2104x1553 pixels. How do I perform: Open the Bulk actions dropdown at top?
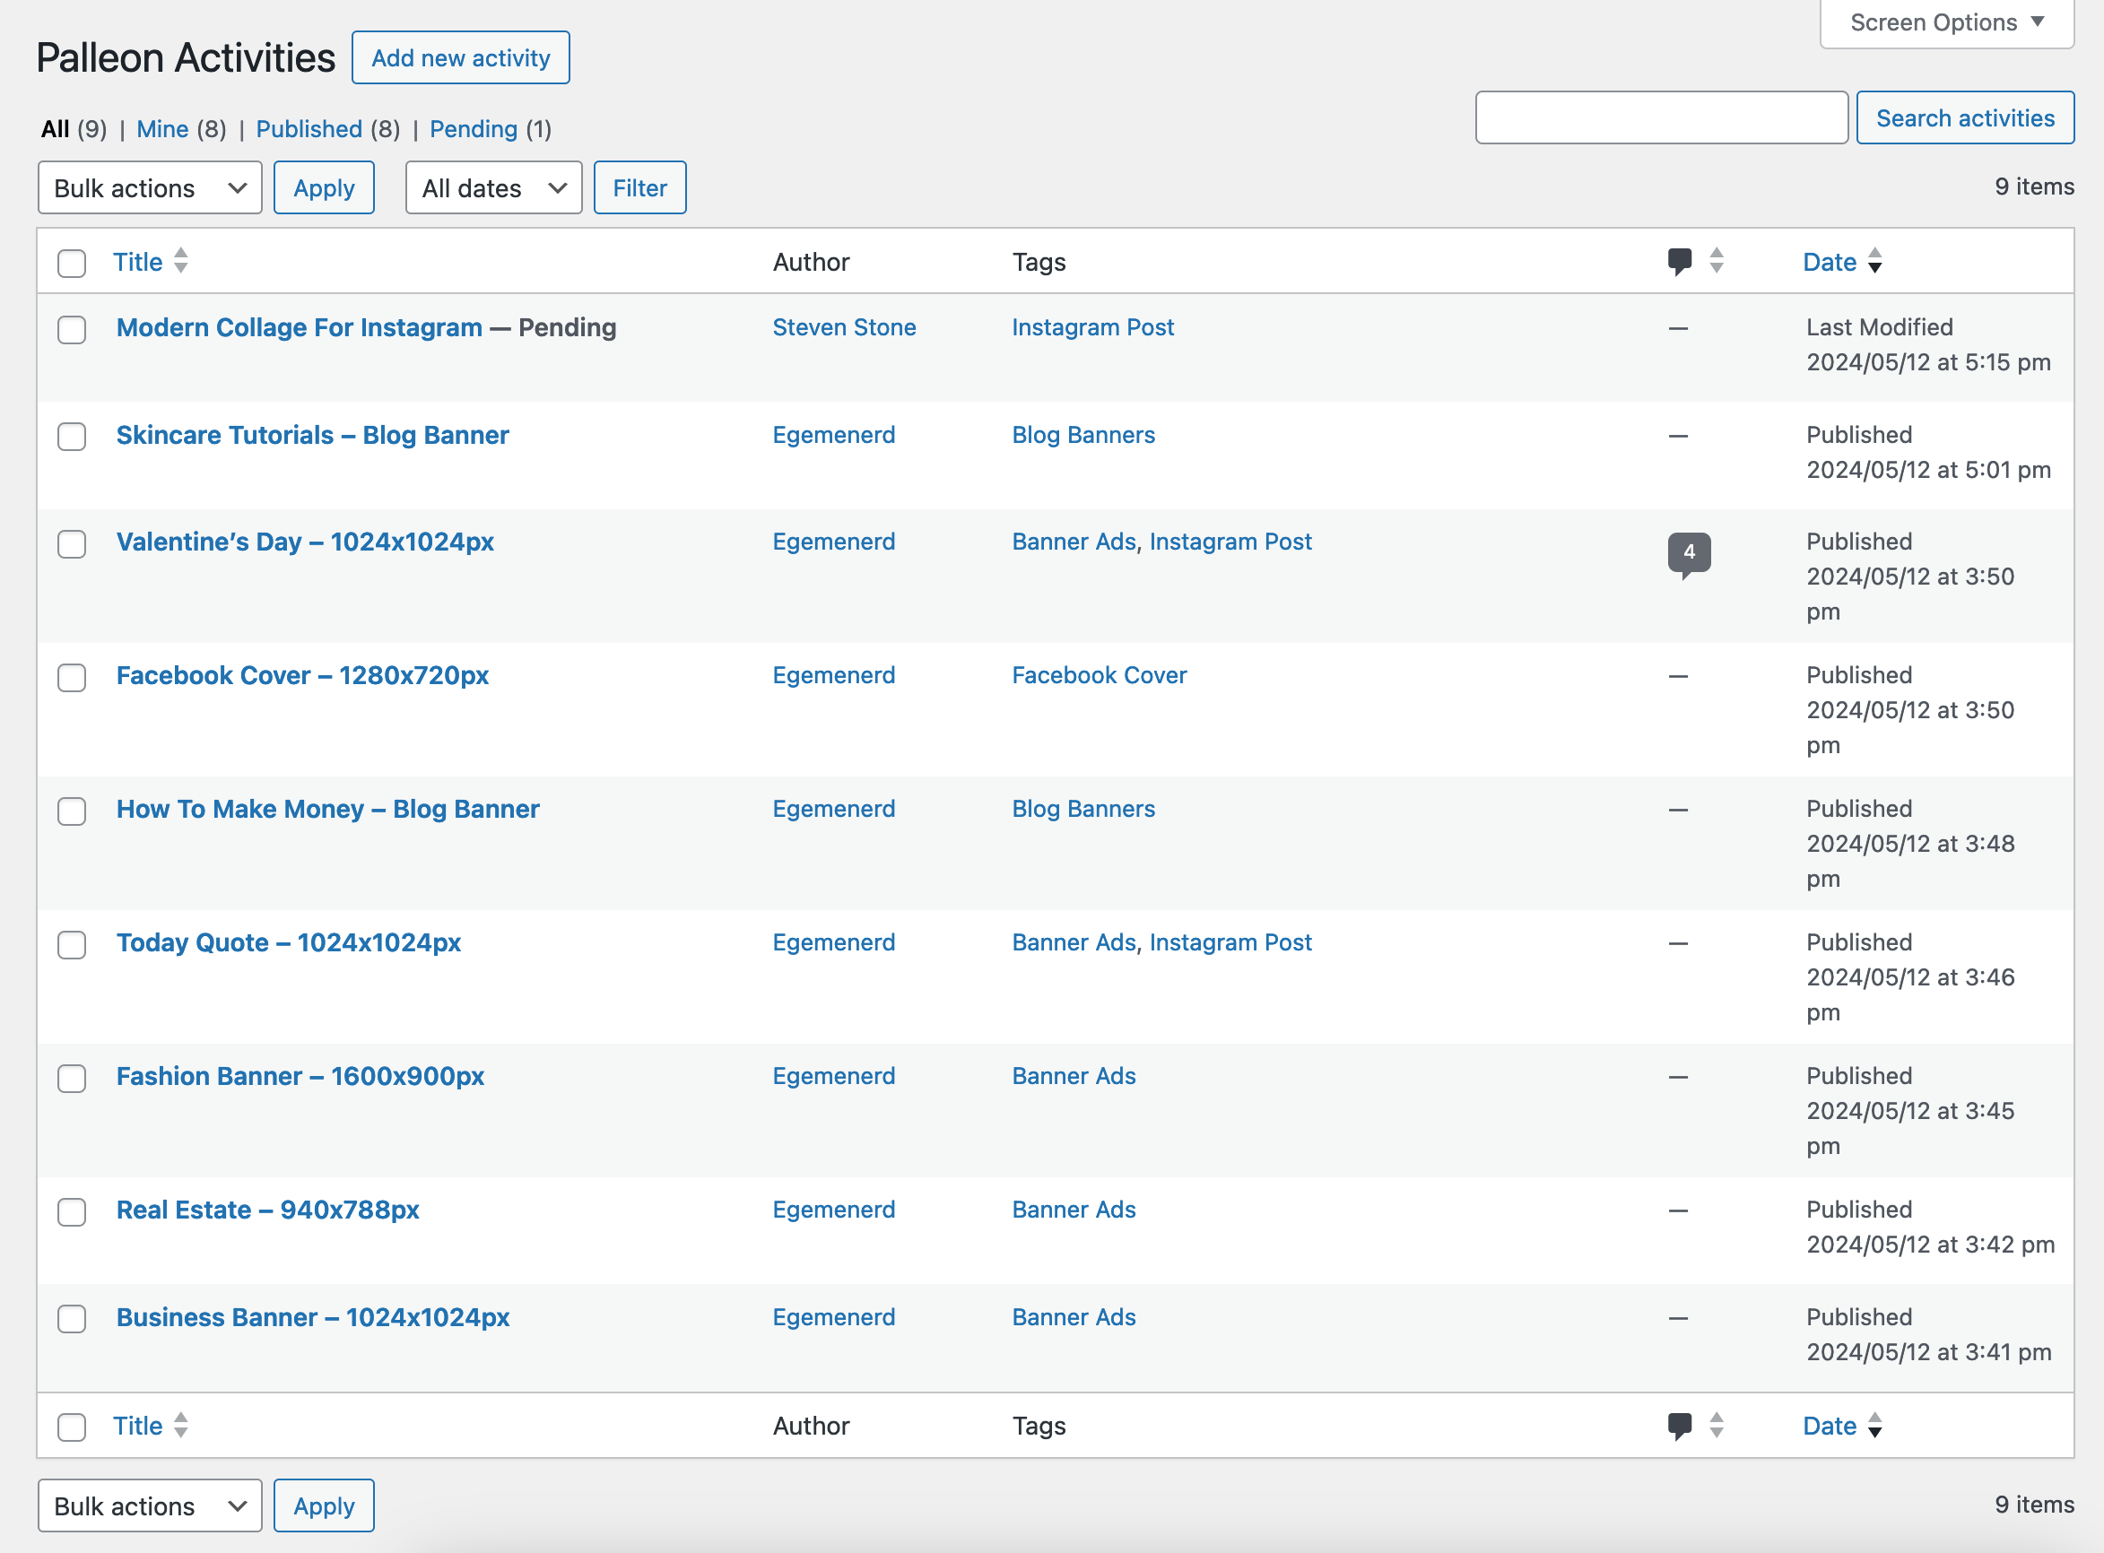(x=149, y=187)
